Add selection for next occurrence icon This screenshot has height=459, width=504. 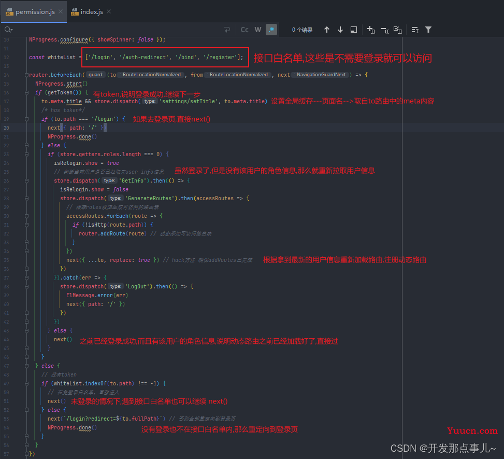click(x=371, y=30)
